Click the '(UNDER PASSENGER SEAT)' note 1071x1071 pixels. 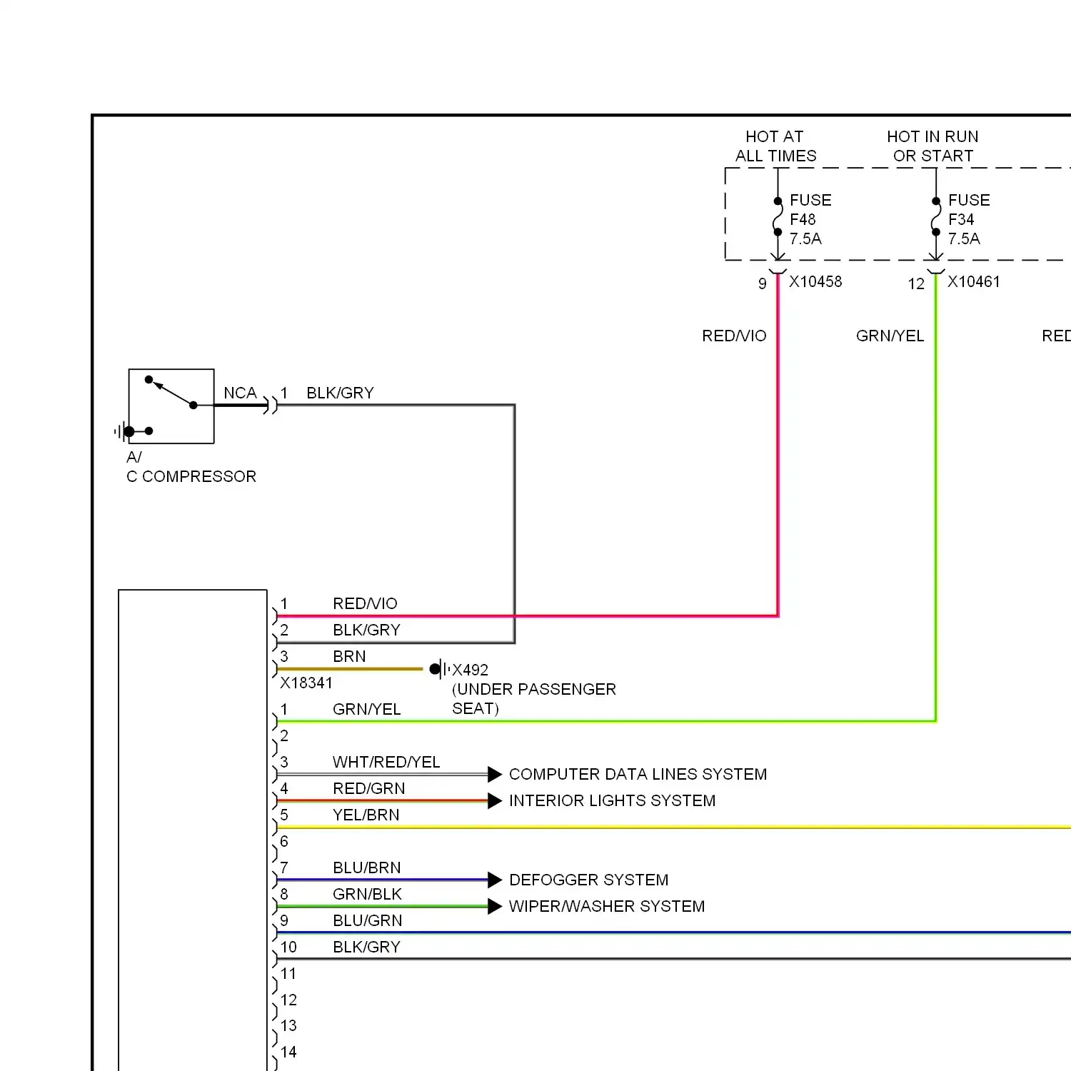pos(534,699)
